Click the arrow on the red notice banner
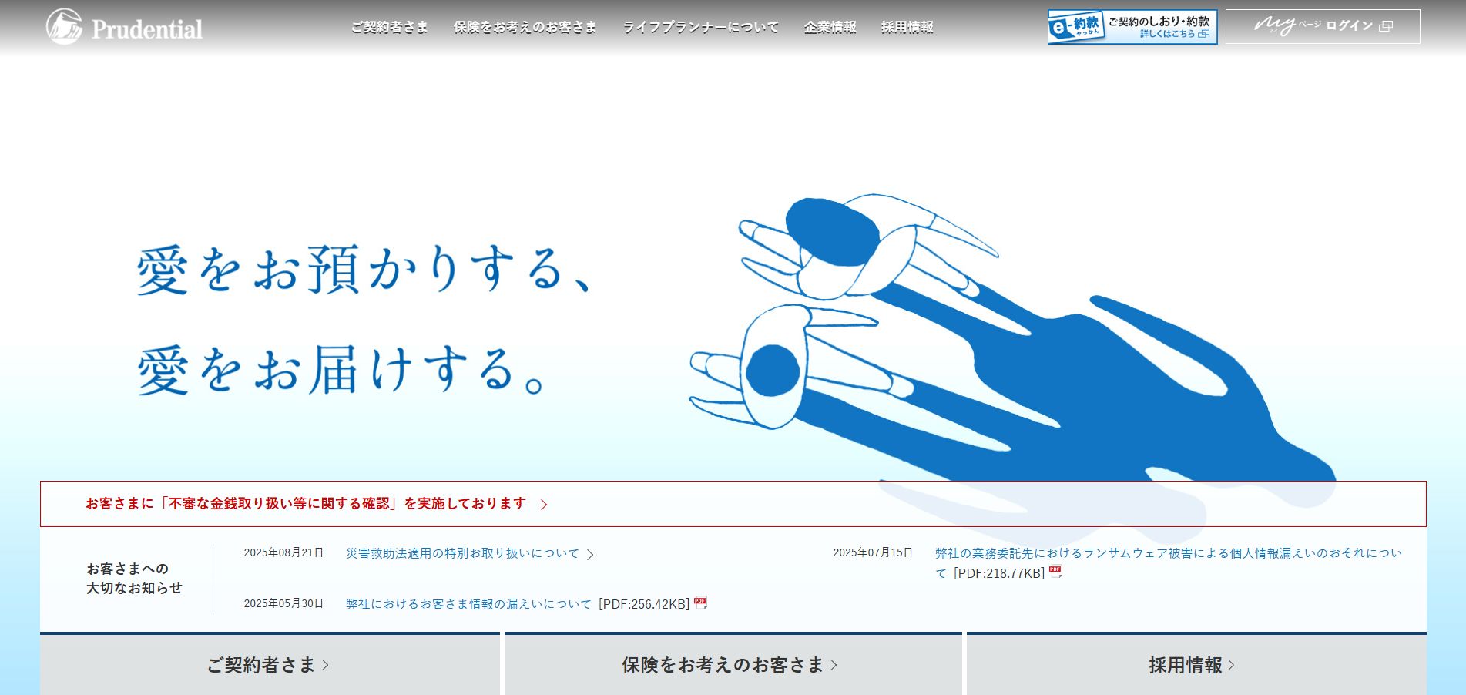Screen dimensions: 1466x695 click(544, 505)
